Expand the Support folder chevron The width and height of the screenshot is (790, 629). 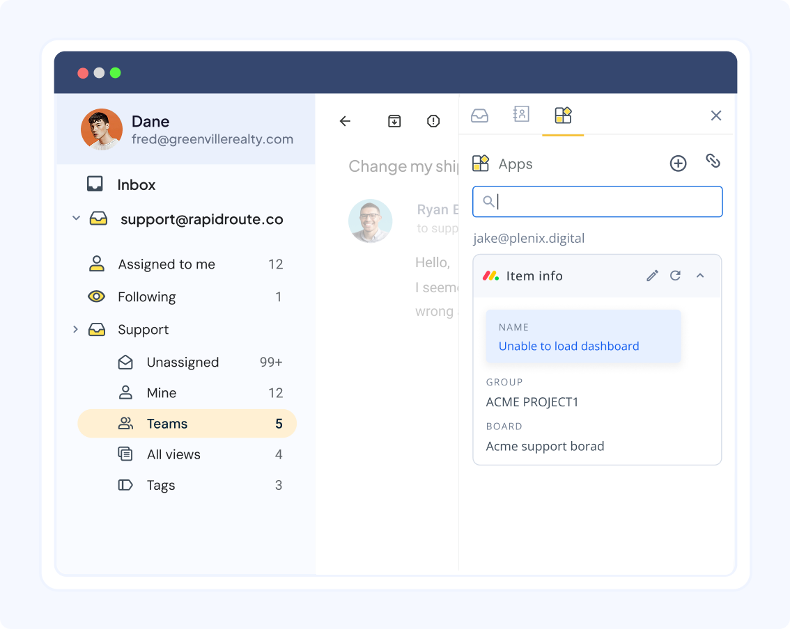pyautogui.click(x=76, y=329)
